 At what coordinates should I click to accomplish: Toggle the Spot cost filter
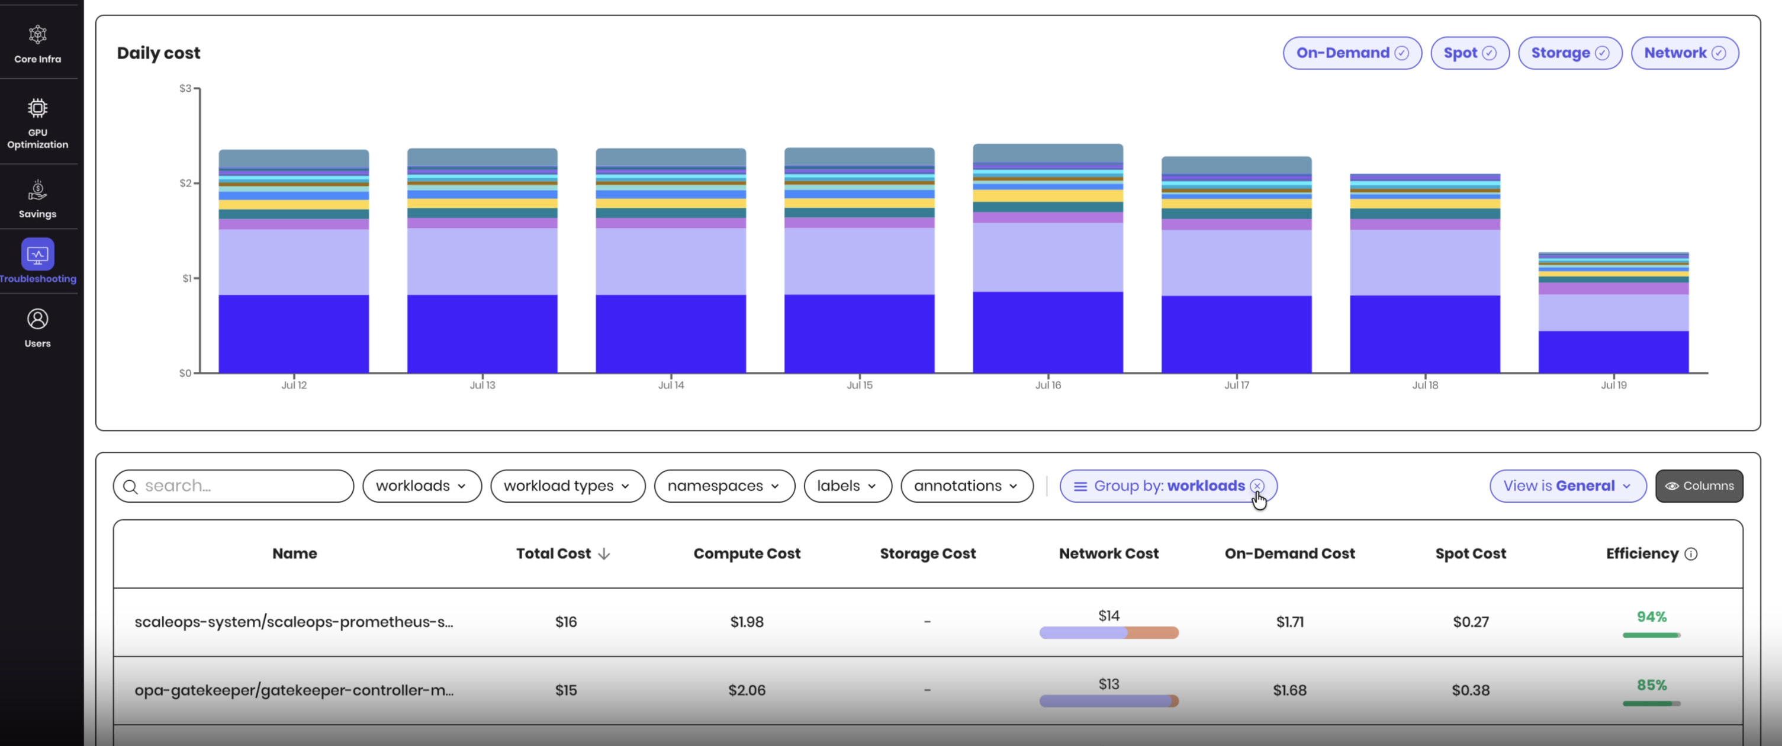pos(1469,53)
